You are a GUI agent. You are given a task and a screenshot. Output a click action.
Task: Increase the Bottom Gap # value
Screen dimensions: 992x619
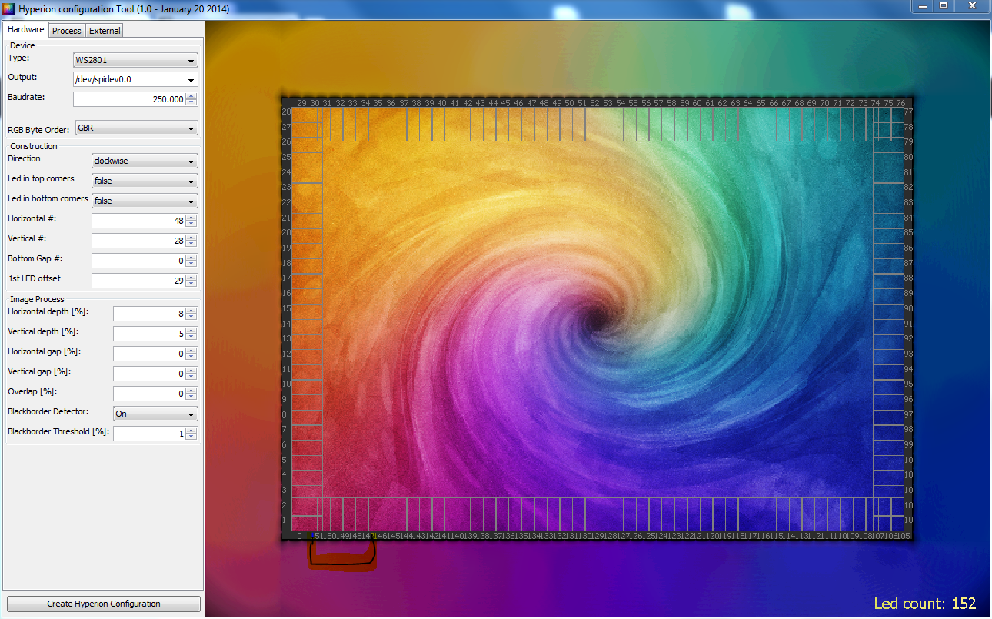(191, 258)
